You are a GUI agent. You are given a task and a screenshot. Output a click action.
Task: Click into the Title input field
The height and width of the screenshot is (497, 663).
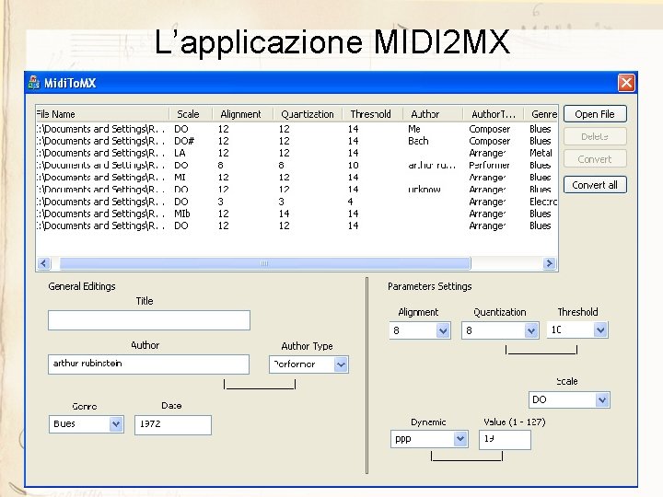[x=149, y=320]
